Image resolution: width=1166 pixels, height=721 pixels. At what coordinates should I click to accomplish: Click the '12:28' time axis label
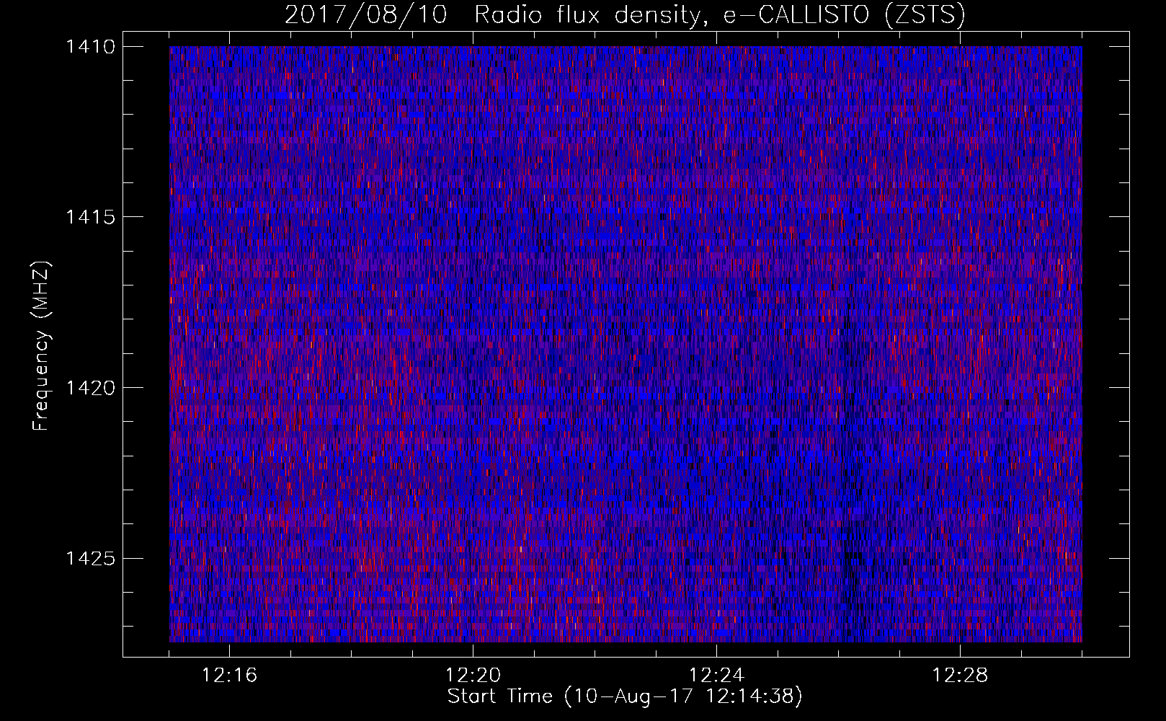961,676
